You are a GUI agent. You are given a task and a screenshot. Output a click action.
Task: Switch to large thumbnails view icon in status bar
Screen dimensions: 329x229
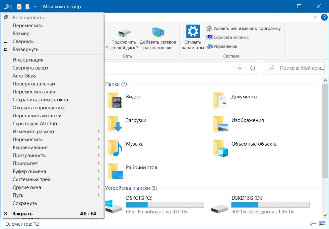point(322,224)
